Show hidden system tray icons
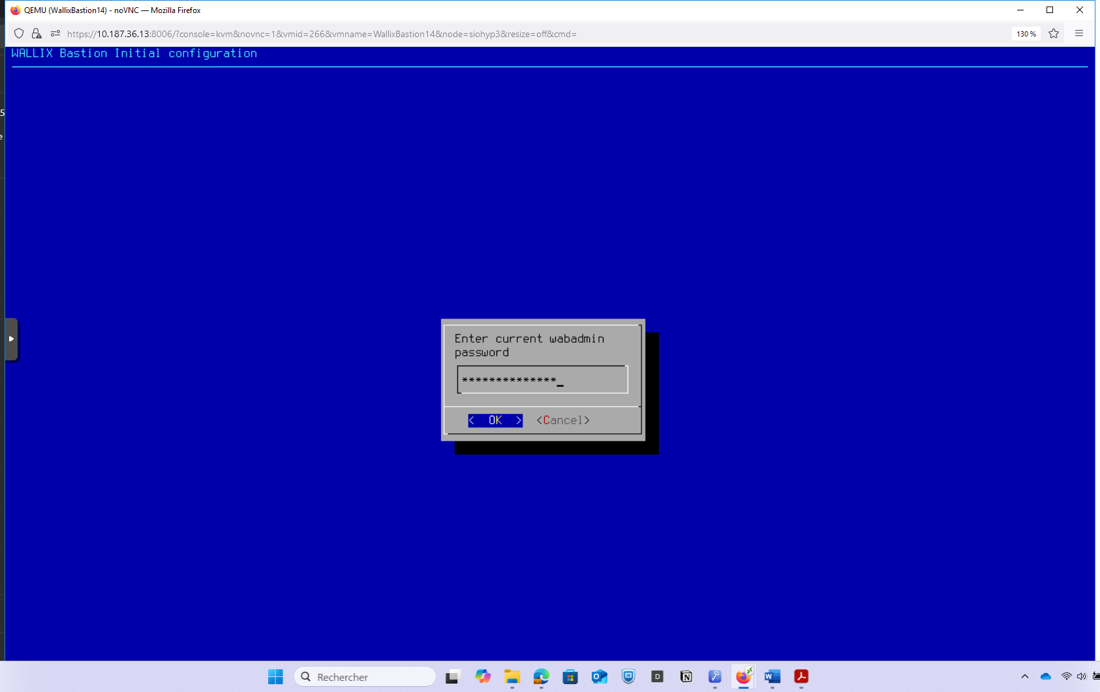 [x=1025, y=677]
